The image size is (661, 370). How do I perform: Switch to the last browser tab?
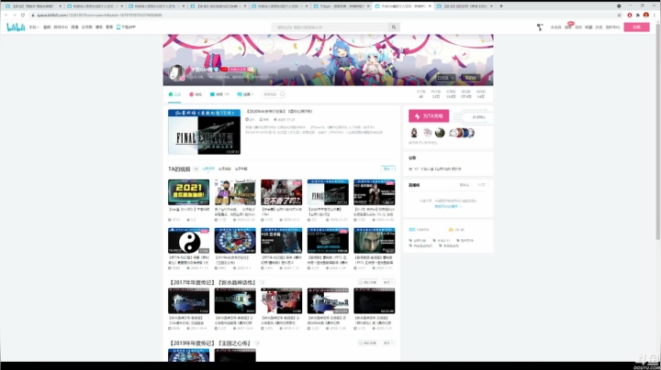[x=465, y=6]
